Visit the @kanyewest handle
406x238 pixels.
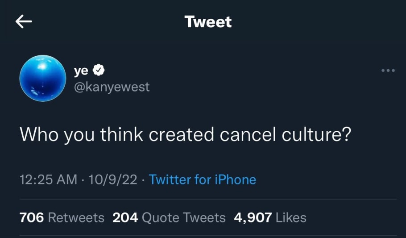pos(112,86)
